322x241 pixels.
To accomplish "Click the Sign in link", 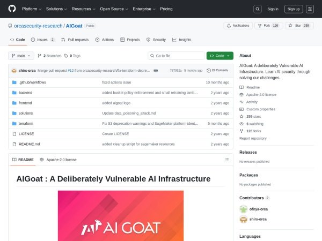I will (x=273, y=9).
